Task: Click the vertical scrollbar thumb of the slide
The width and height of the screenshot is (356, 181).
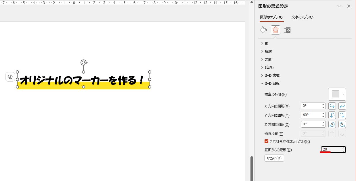Action: [252, 169]
